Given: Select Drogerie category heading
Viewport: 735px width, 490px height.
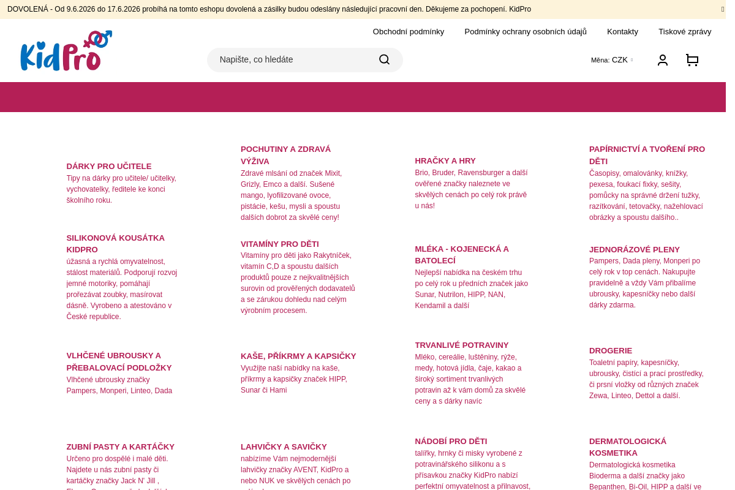Looking at the screenshot, I should (x=611, y=350).
